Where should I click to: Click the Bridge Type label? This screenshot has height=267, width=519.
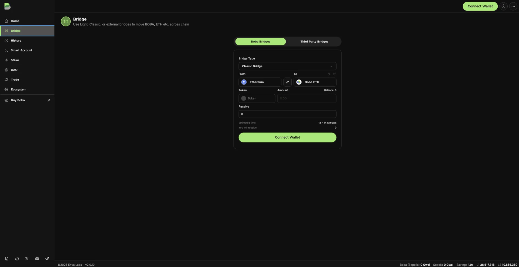(247, 59)
